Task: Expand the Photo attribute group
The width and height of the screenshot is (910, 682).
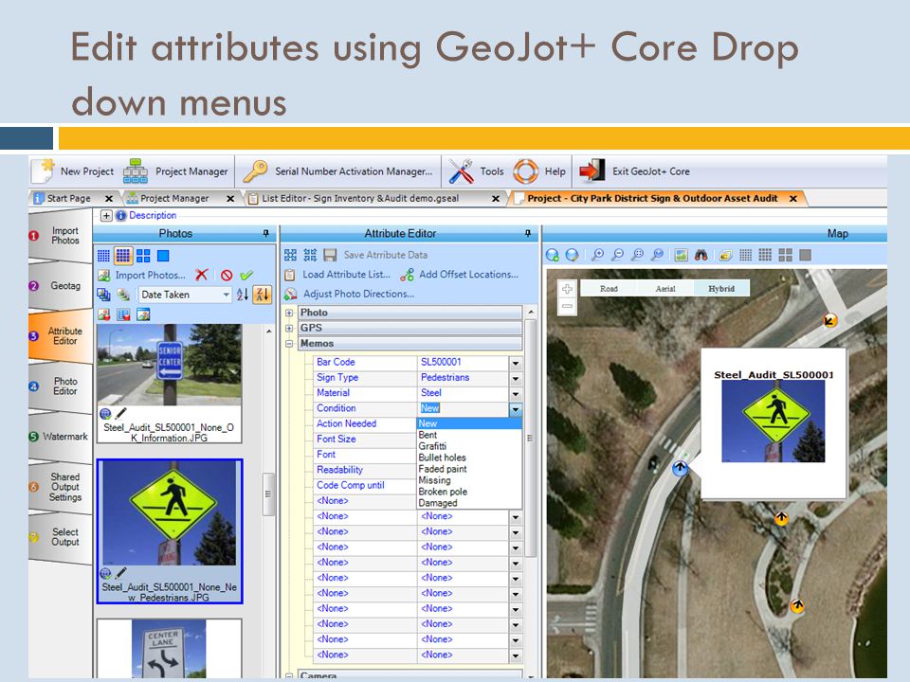Action: point(289,313)
